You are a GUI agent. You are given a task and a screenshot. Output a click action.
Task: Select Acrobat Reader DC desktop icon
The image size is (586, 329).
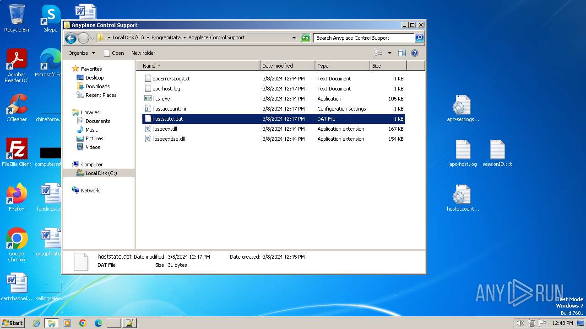[16, 66]
